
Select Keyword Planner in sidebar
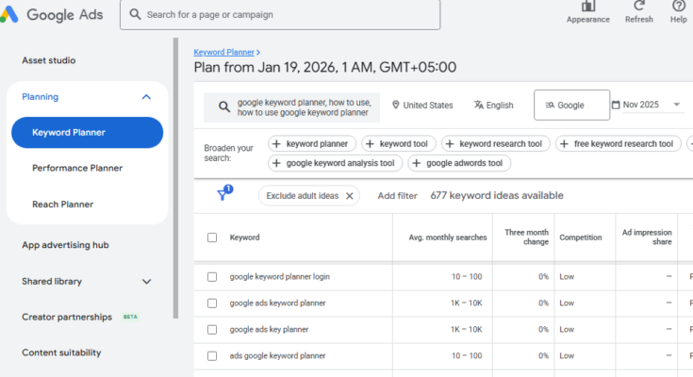87,133
